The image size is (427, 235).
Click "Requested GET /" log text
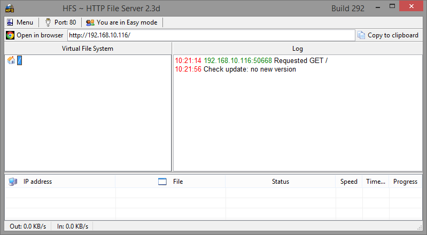coord(301,60)
